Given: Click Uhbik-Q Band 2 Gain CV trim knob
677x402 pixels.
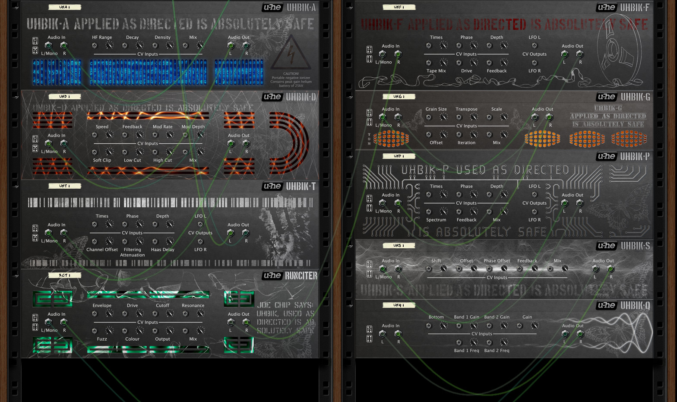Looking at the screenshot, I should [x=504, y=326].
